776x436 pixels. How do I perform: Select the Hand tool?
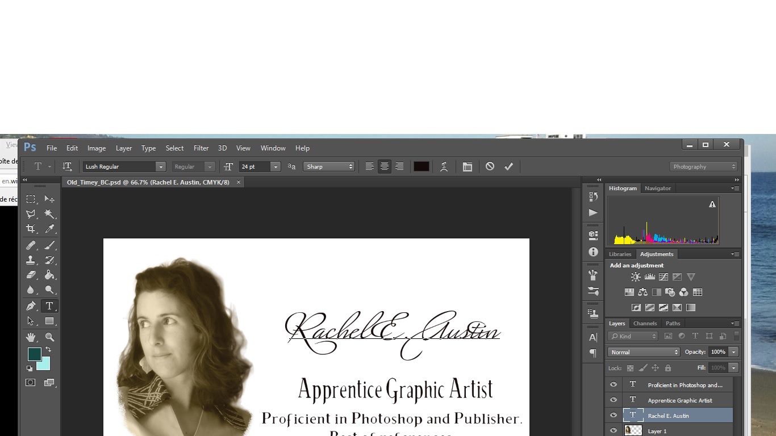coord(31,337)
